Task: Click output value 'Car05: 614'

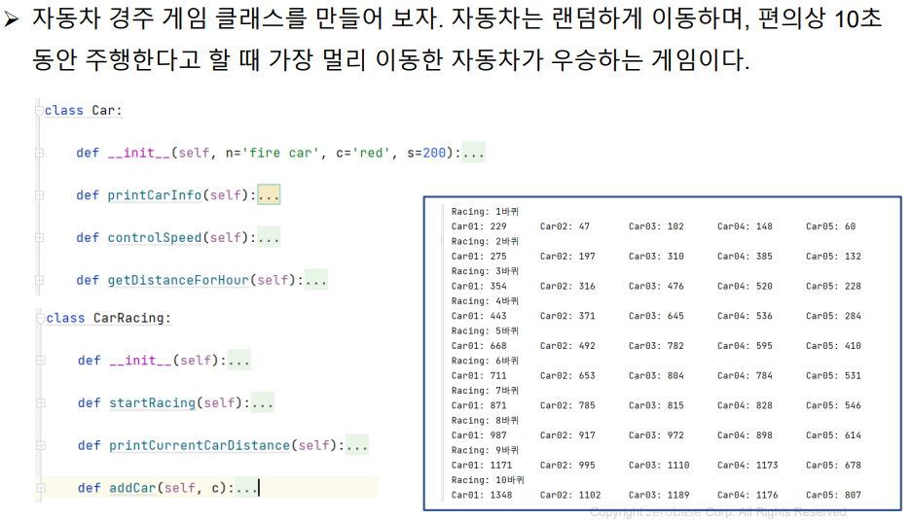Action: point(833,435)
